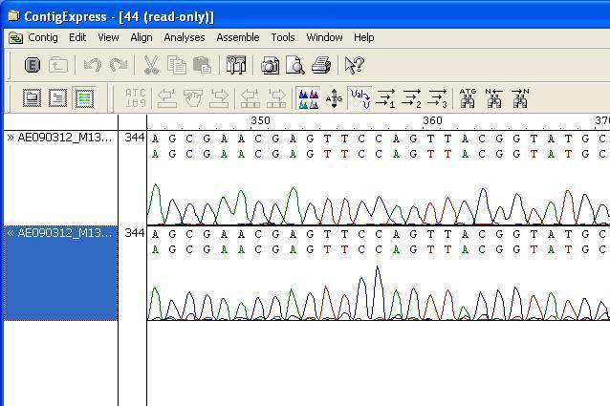The width and height of the screenshot is (610, 406).
Task: Click the 344 position number of bottom fragment
Action: point(135,233)
